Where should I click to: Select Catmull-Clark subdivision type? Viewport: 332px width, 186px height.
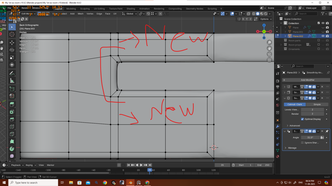(x=295, y=104)
